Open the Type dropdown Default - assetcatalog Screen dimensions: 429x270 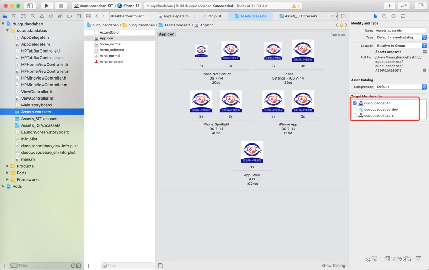[401, 37]
